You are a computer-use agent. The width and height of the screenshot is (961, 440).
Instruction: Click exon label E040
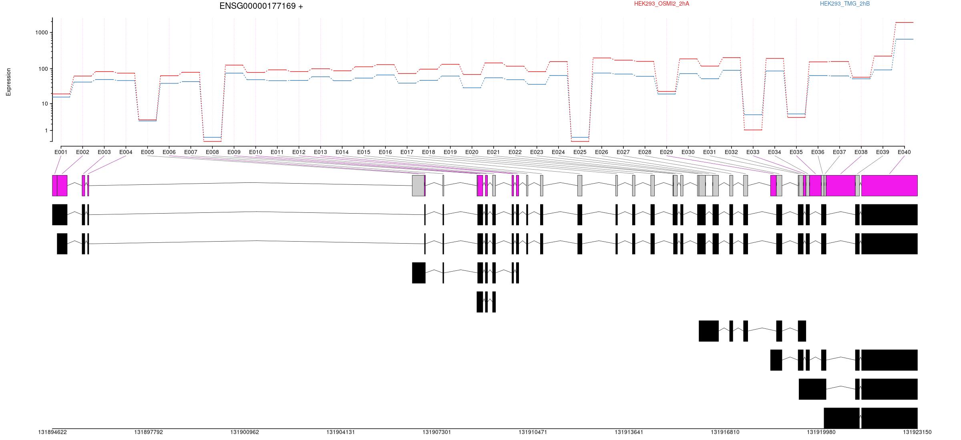point(904,152)
